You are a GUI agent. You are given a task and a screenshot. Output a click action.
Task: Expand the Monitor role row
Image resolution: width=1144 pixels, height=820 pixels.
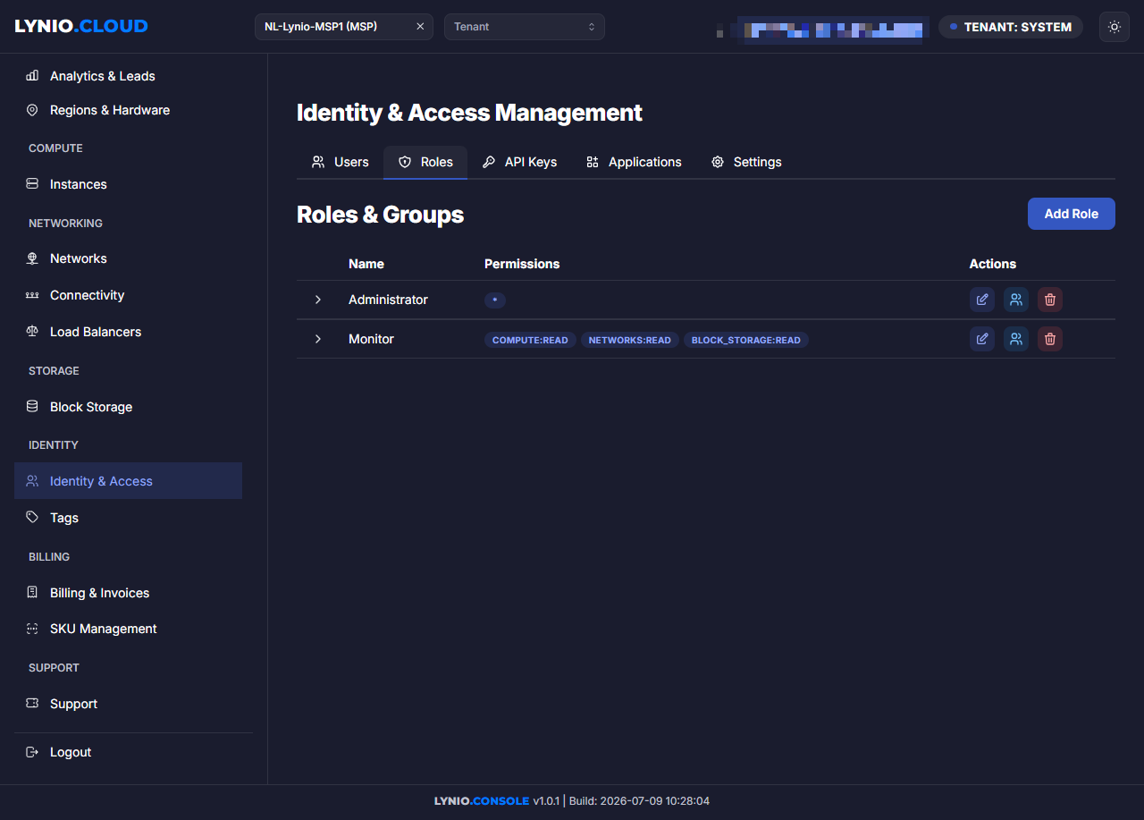[318, 339]
